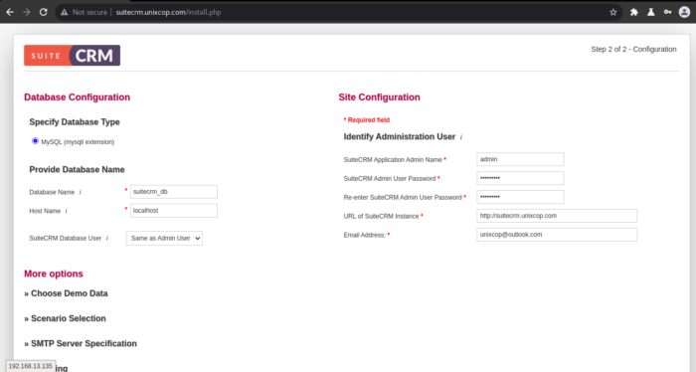This screenshot has width=696, height=372.
Task: Go back using browser back arrow
Action: click(10, 12)
